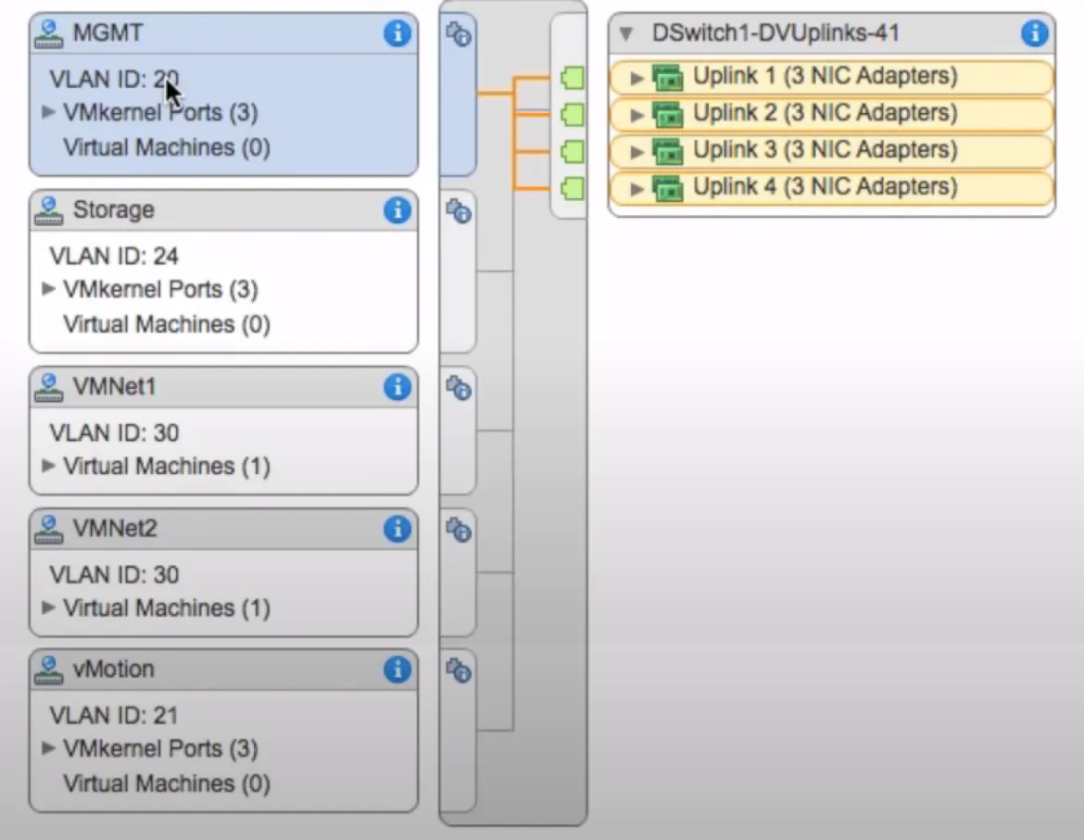Image resolution: width=1084 pixels, height=840 pixels.
Task: Expand Virtual Machines under VMNet1
Action: 49,466
